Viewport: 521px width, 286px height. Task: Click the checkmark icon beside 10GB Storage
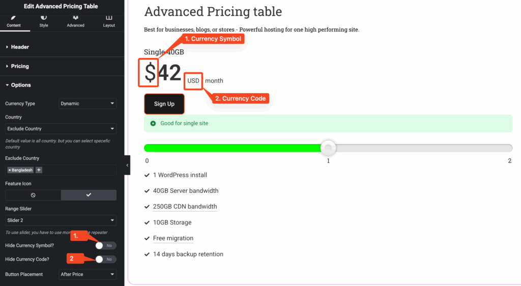(147, 222)
